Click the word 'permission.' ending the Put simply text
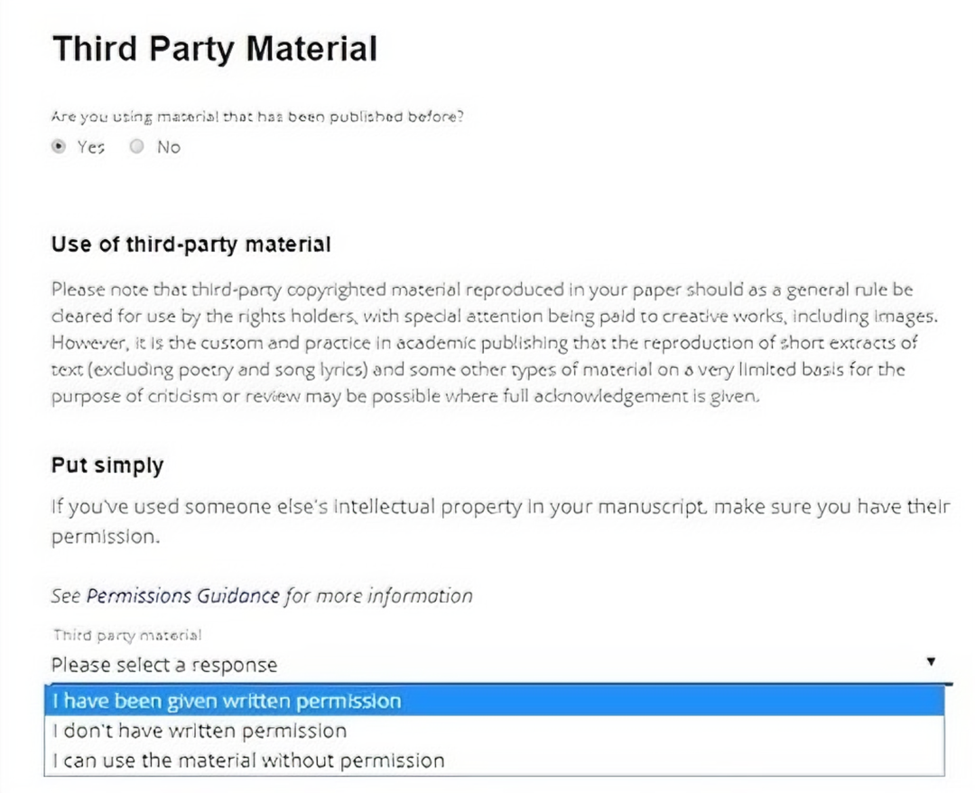Screen dimensions: 975x793 tap(106, 537)
